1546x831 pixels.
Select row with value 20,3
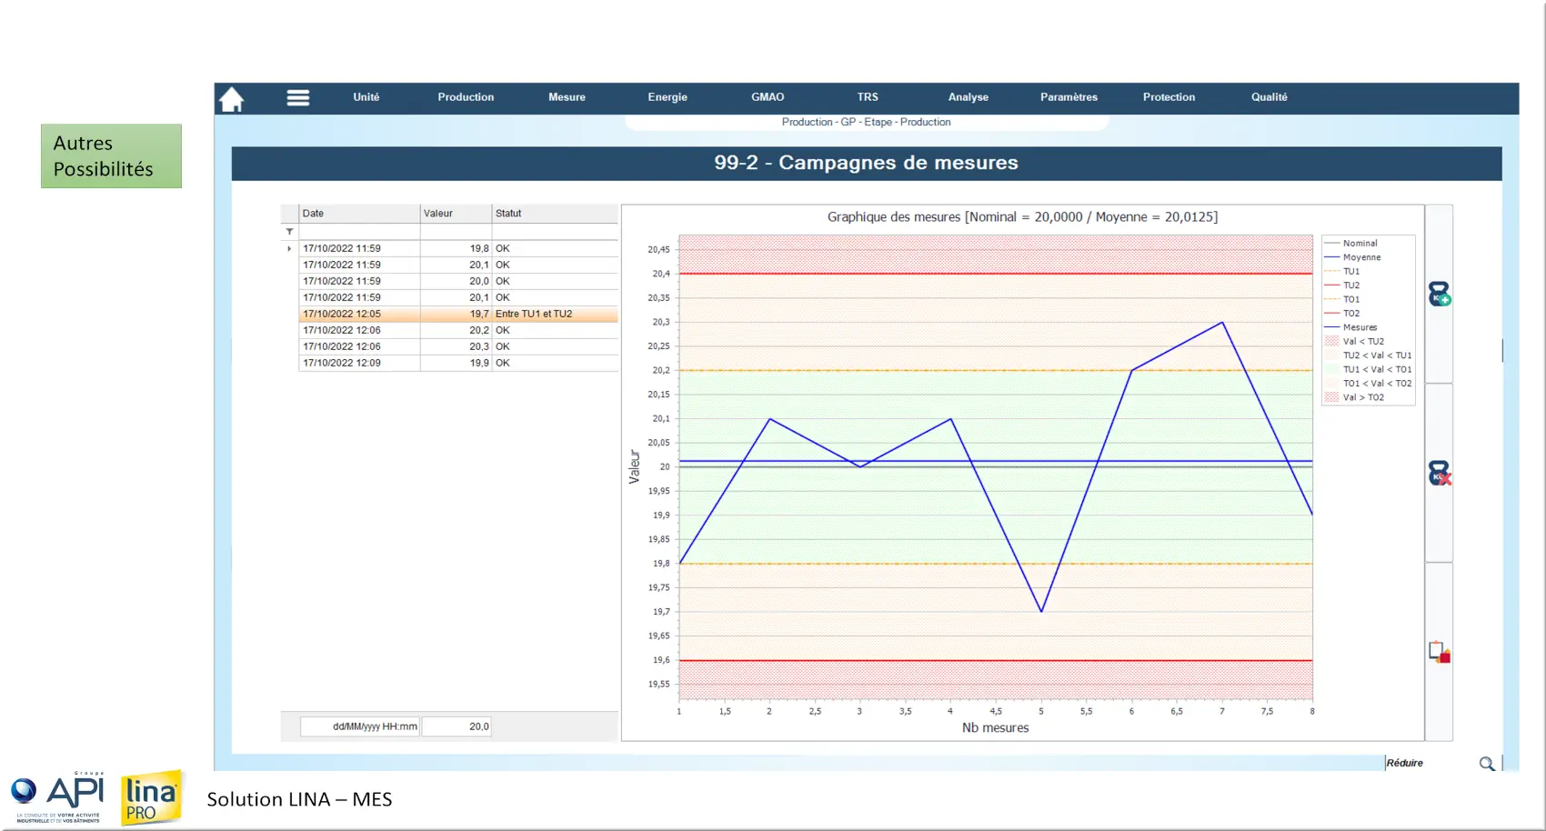pos(458,346)
